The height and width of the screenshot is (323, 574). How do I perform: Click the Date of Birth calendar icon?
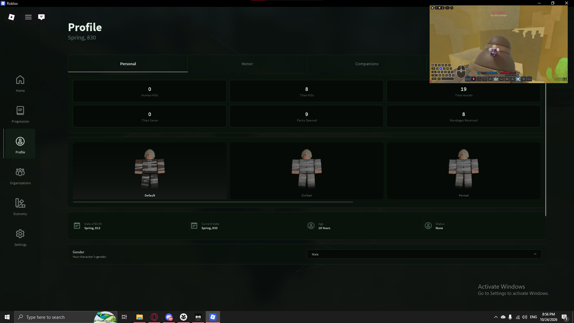point(77,226)
